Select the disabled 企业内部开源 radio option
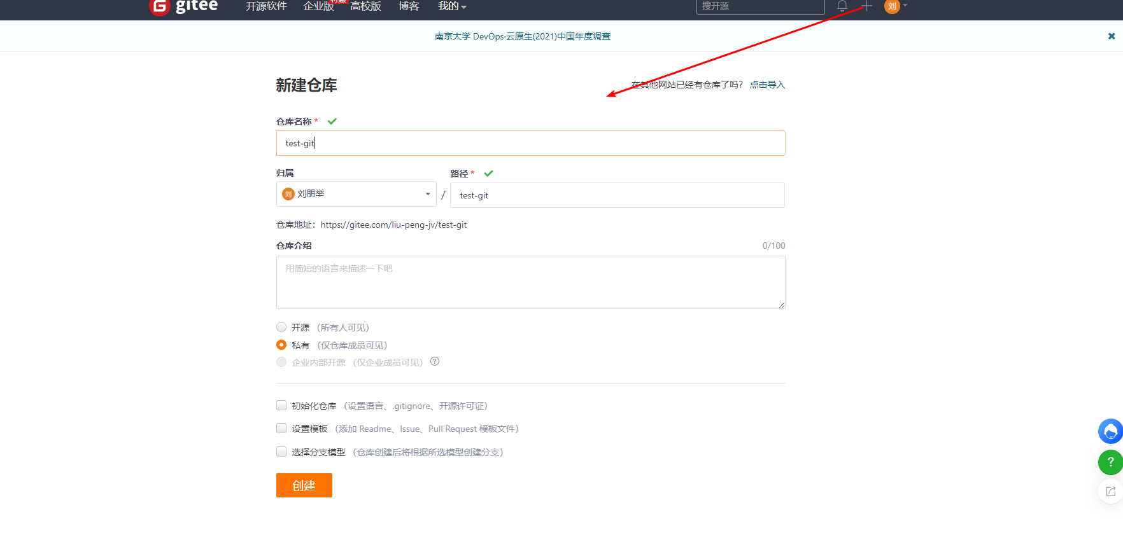The image size is (1123, 540). tap(281, 362)
